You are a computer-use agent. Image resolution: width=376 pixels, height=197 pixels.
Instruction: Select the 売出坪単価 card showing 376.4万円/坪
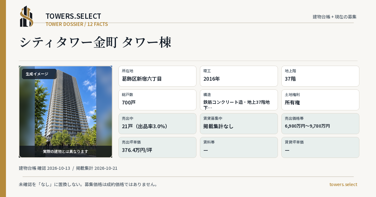157,147
